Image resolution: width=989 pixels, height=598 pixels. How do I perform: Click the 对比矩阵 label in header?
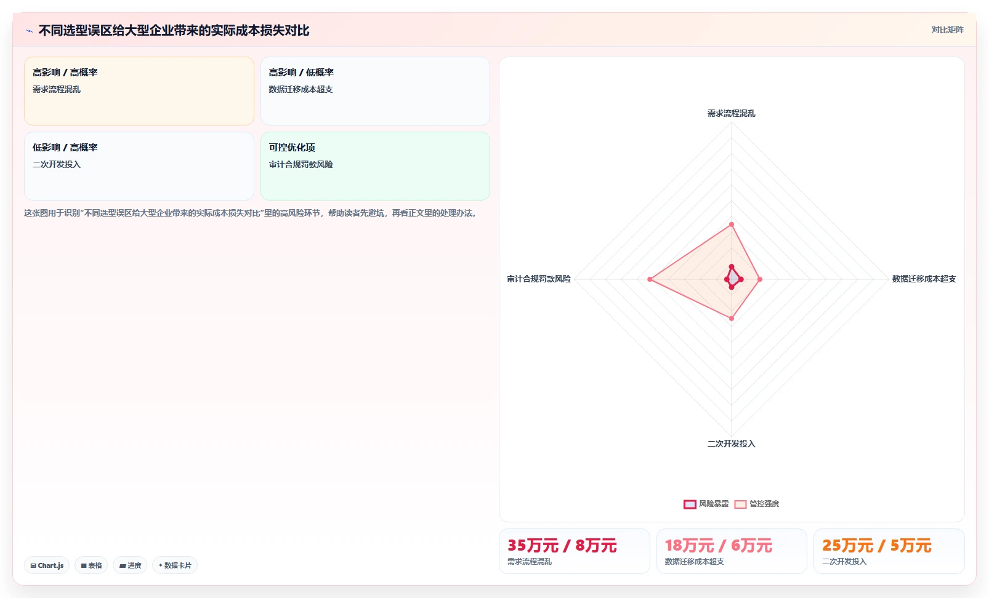tap(947, 30)
